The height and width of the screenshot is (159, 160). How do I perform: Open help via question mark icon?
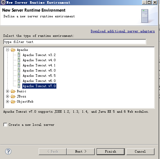point(8,151)
